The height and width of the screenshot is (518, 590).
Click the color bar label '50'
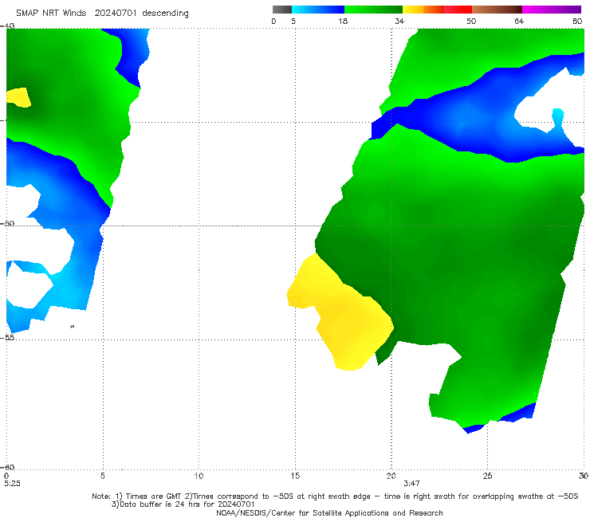point(471,22)
